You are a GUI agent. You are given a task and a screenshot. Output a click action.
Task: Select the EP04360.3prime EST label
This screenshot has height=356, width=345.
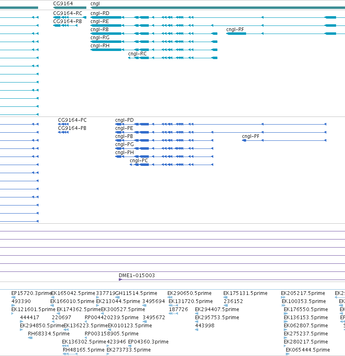tap(148, 342)
